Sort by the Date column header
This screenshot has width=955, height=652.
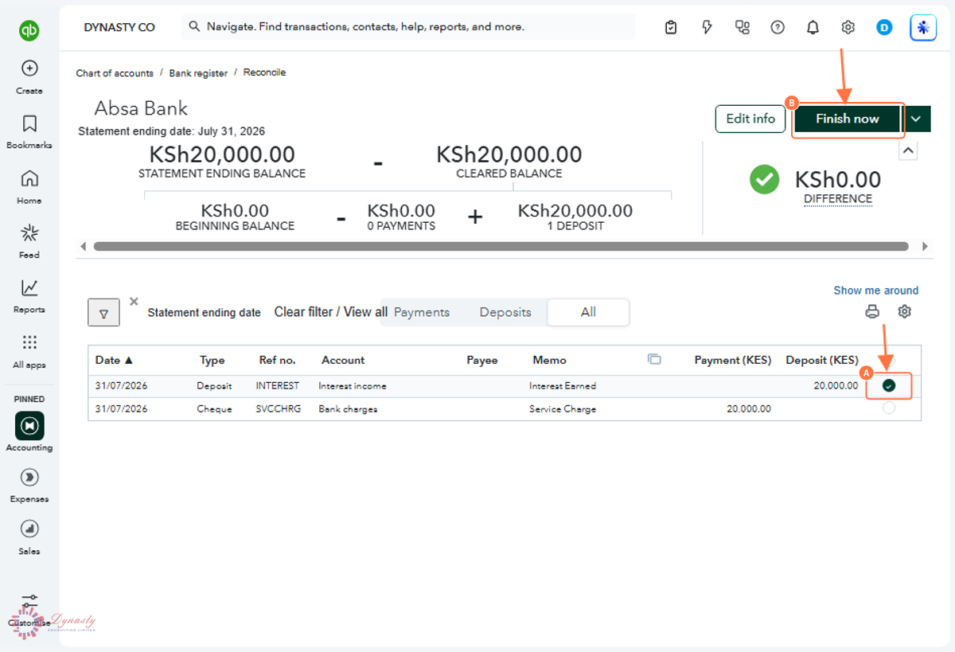[x=114, y=360]
